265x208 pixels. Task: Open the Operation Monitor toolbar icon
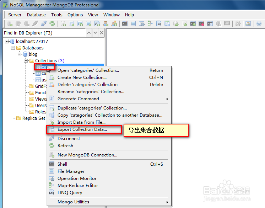[x=142, y=23]
